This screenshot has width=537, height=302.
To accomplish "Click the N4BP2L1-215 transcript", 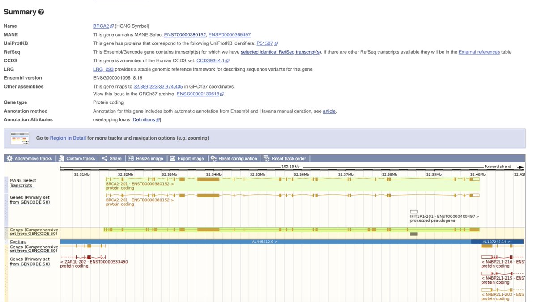I will click(x=503, y=278).
